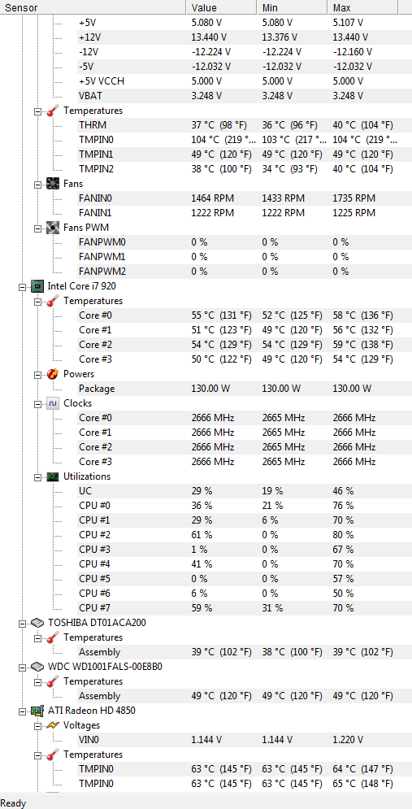Click the ATI Radeon HD 4850 card icon
The height and width of the screenshot is (809, 412).
pos(37,711)
